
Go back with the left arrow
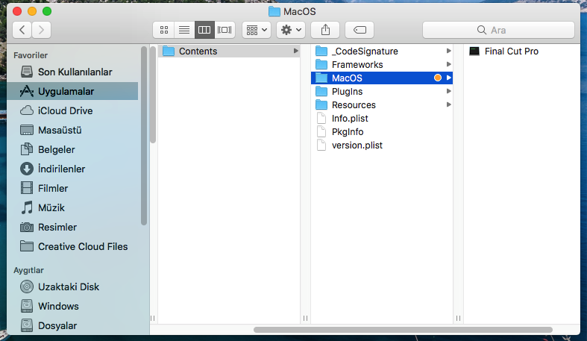[22, 30]
